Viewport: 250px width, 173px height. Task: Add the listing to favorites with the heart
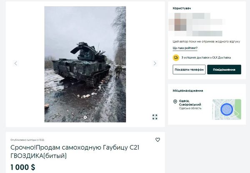(x=157, y=140)
